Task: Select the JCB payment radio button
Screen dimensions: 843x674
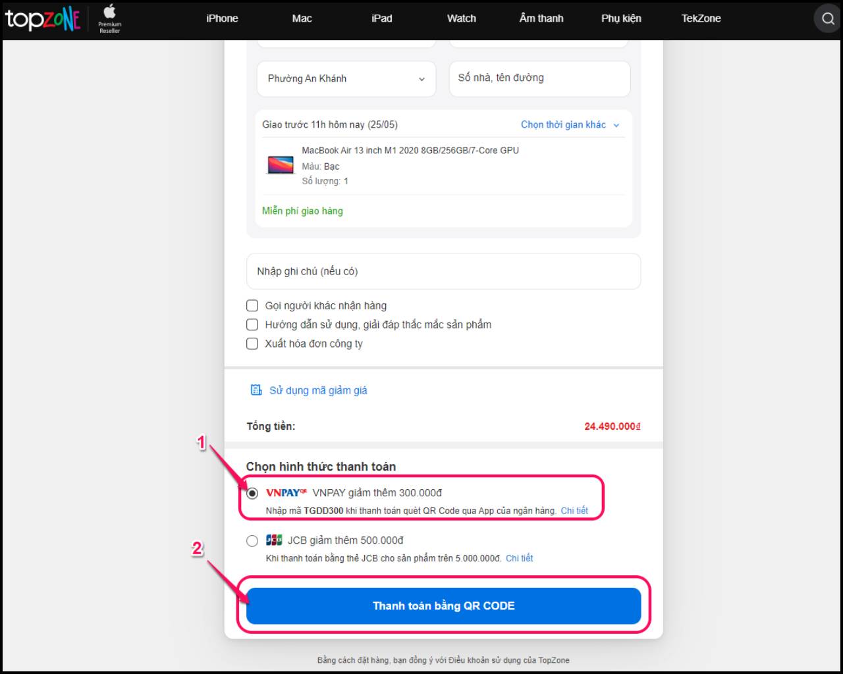Action: 252,541
